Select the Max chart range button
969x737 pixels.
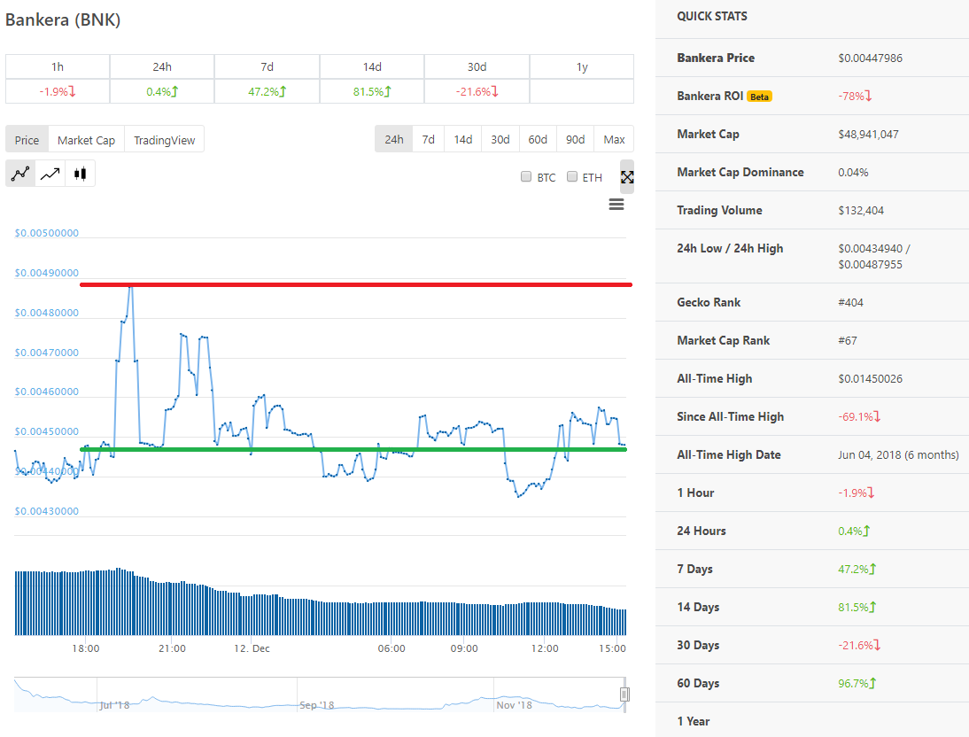click(614, 139)
